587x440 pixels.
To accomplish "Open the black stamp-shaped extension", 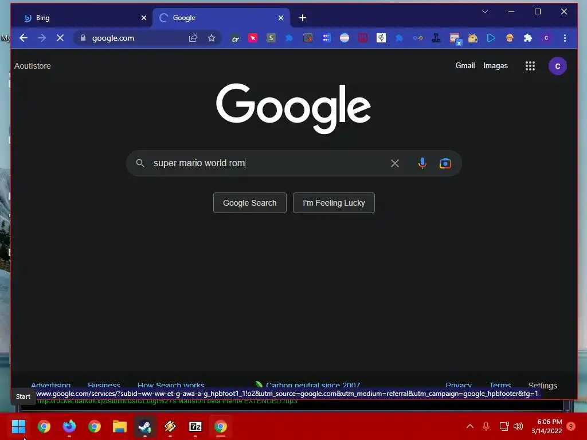I will tap(436, 38).
